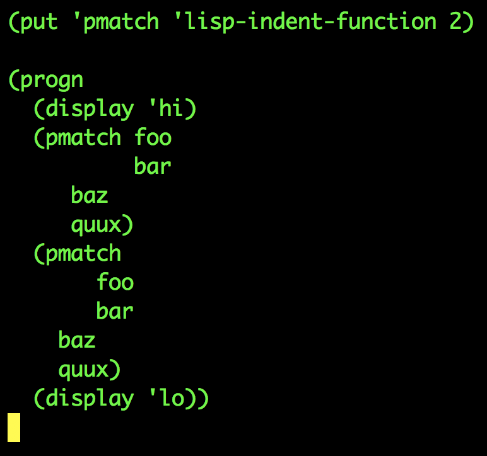The height and width of the screenshot is (456, 487).
Task: Click (display 'lo)) expression
Action: (x=121, y=399)
